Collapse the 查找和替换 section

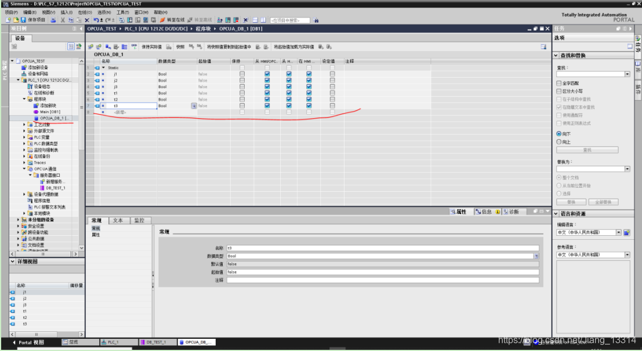pyautogui.click(x=556, y=55)
